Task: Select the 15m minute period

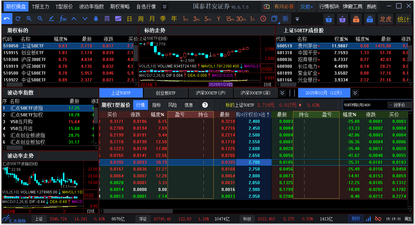Action: (x=230, y=19)
